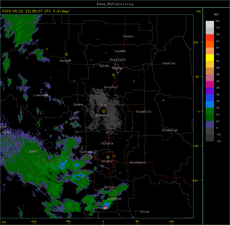This screenshot has width=230, height=225.
Task: Click the Vulcan label
Action: click(145, 212)
